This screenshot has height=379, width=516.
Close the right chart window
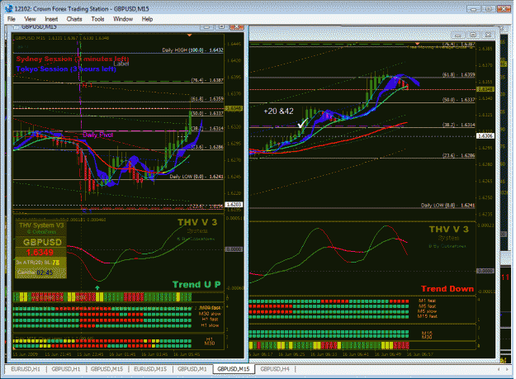[488, 35]
